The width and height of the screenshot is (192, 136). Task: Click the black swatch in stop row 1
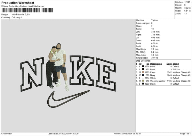pos(143,66)
